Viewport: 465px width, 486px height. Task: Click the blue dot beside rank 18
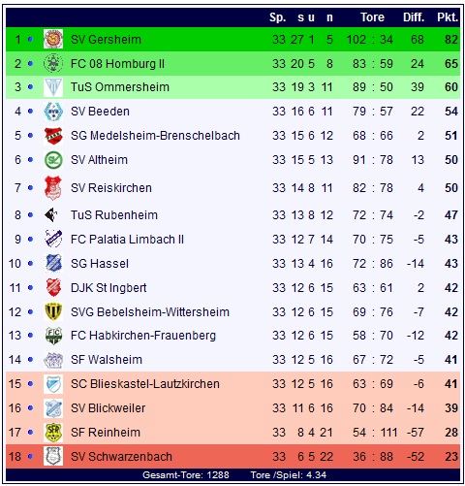point(30,457)
